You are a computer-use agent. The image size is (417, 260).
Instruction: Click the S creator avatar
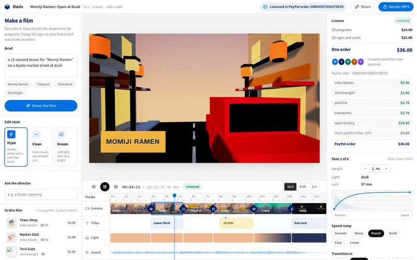tap(341, 62)
